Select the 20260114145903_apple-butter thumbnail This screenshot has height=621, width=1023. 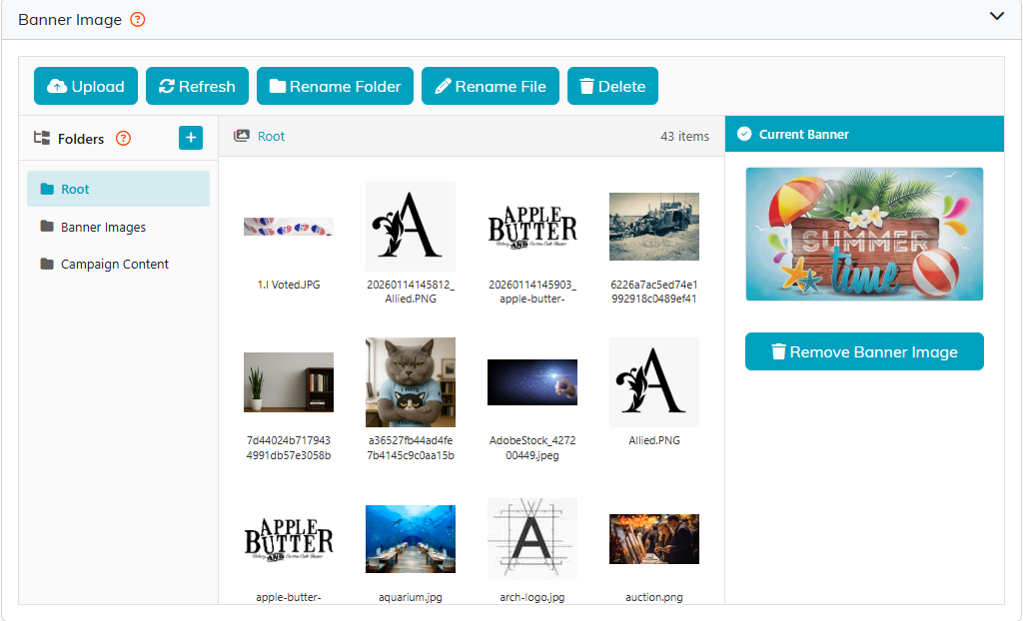click(532, 227)
